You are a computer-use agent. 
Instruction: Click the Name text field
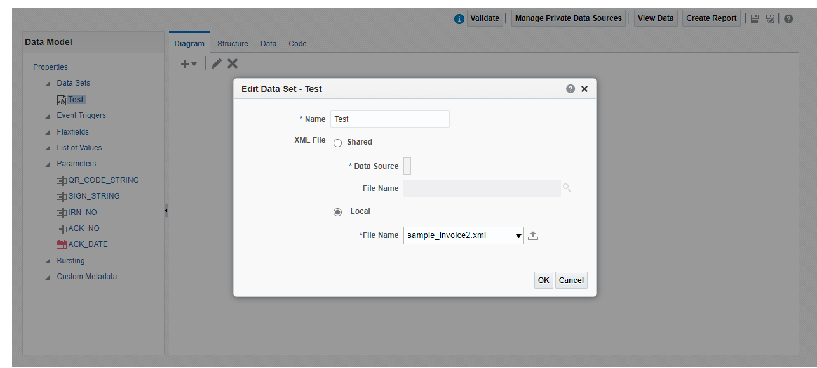389,119
